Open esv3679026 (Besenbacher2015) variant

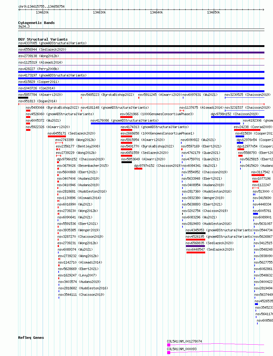(x=83, y=166)
